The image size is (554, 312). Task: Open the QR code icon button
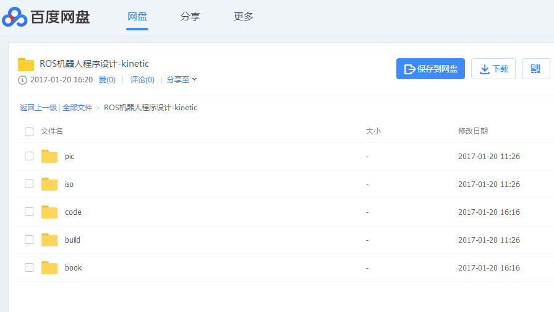click(x=535, y=69)
